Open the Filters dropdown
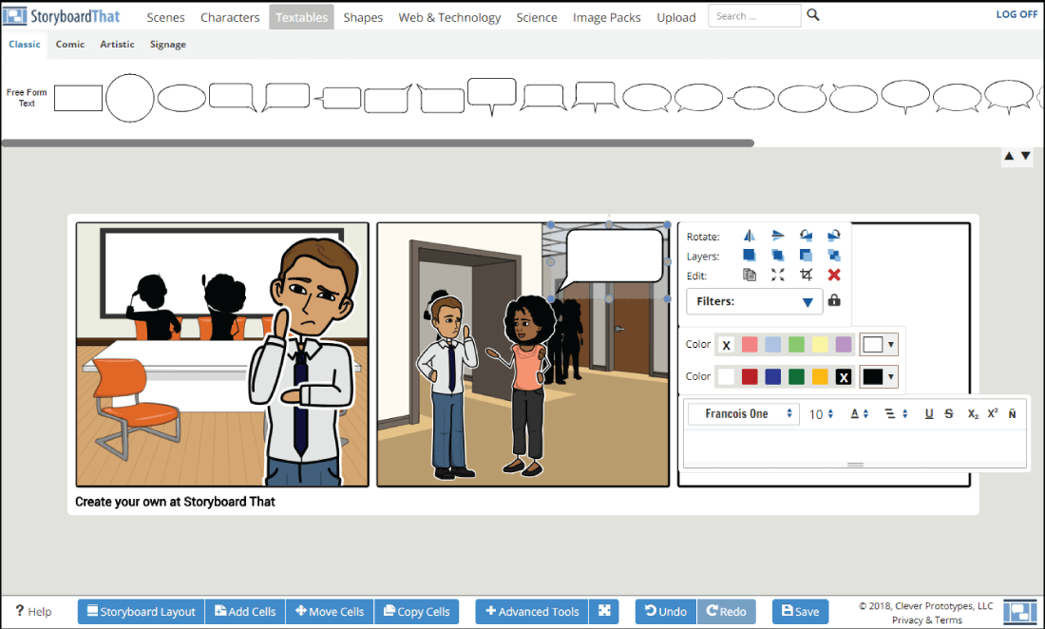The width and height of the screenshot is (1045, 629). pyautogui.click(x=753, y=301)
